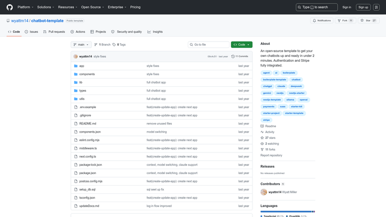Open the app folder icon
This screenshot has height=217, width=386.
76,66
